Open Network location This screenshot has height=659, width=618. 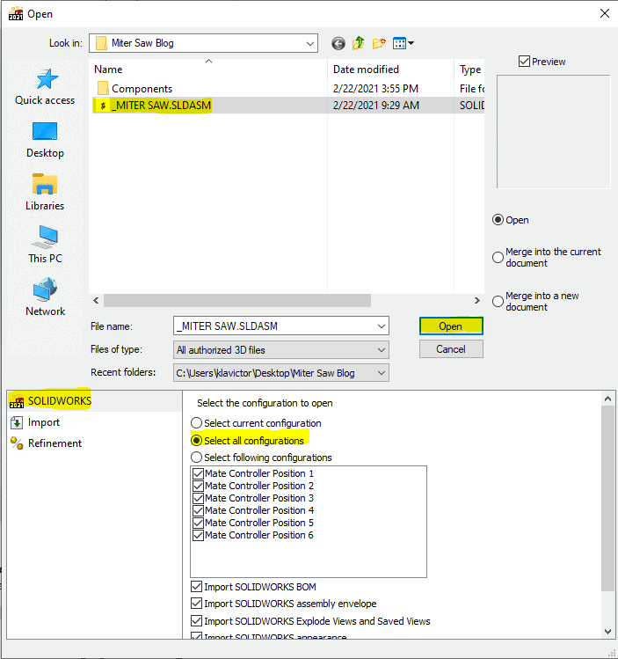point(45,297)
